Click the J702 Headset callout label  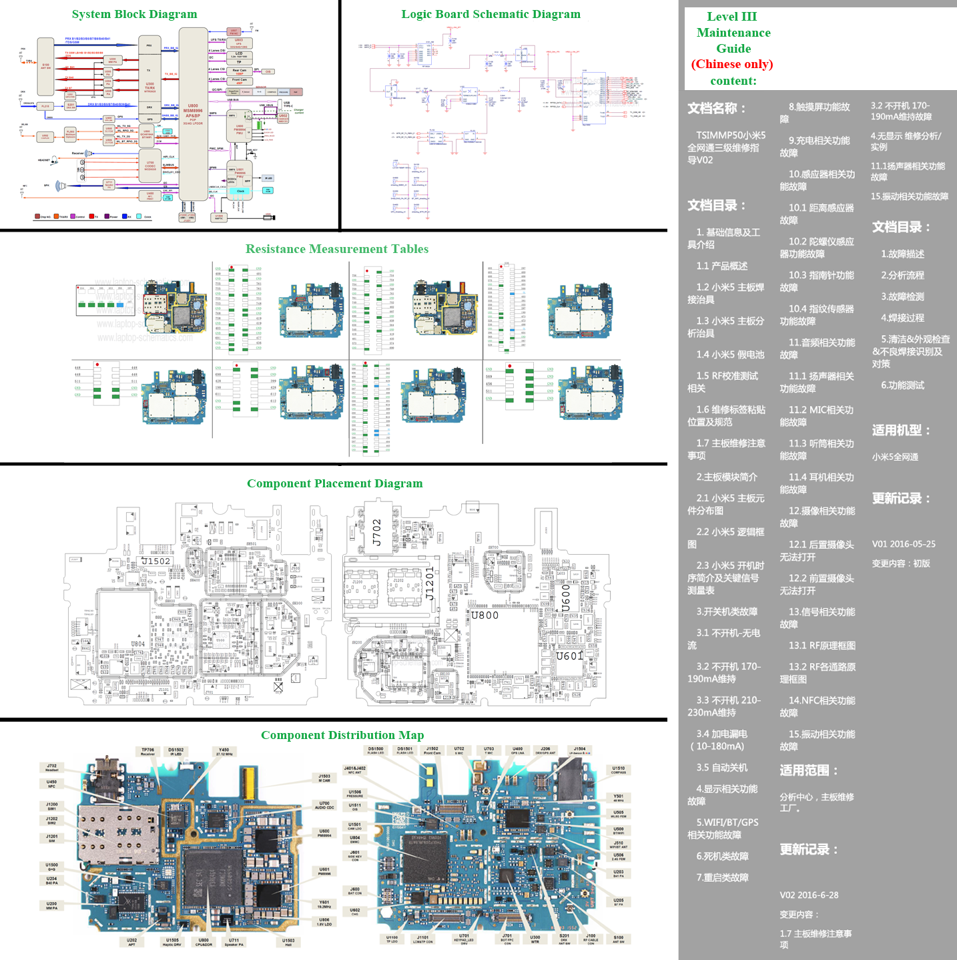pos(51,768)
